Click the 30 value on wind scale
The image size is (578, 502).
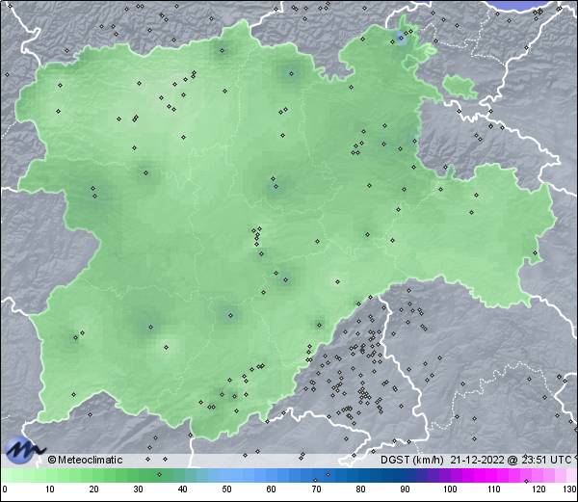[x=138, y=489]
